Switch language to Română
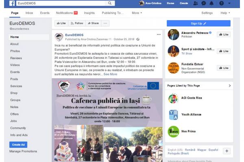 [190, 150]
